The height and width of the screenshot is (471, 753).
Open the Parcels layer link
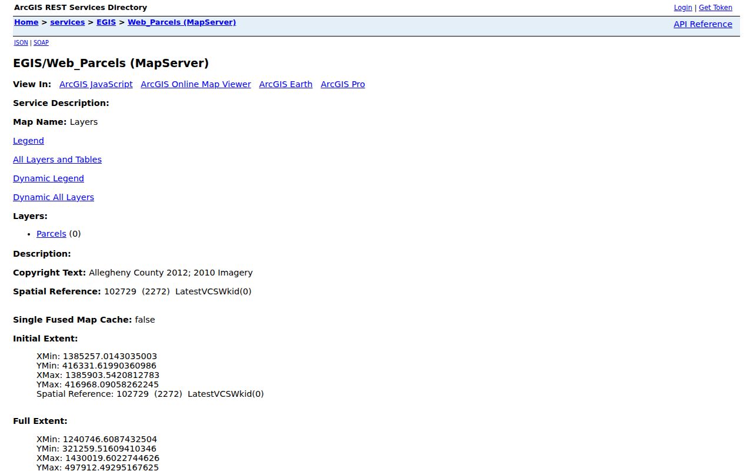click(51, 234)
